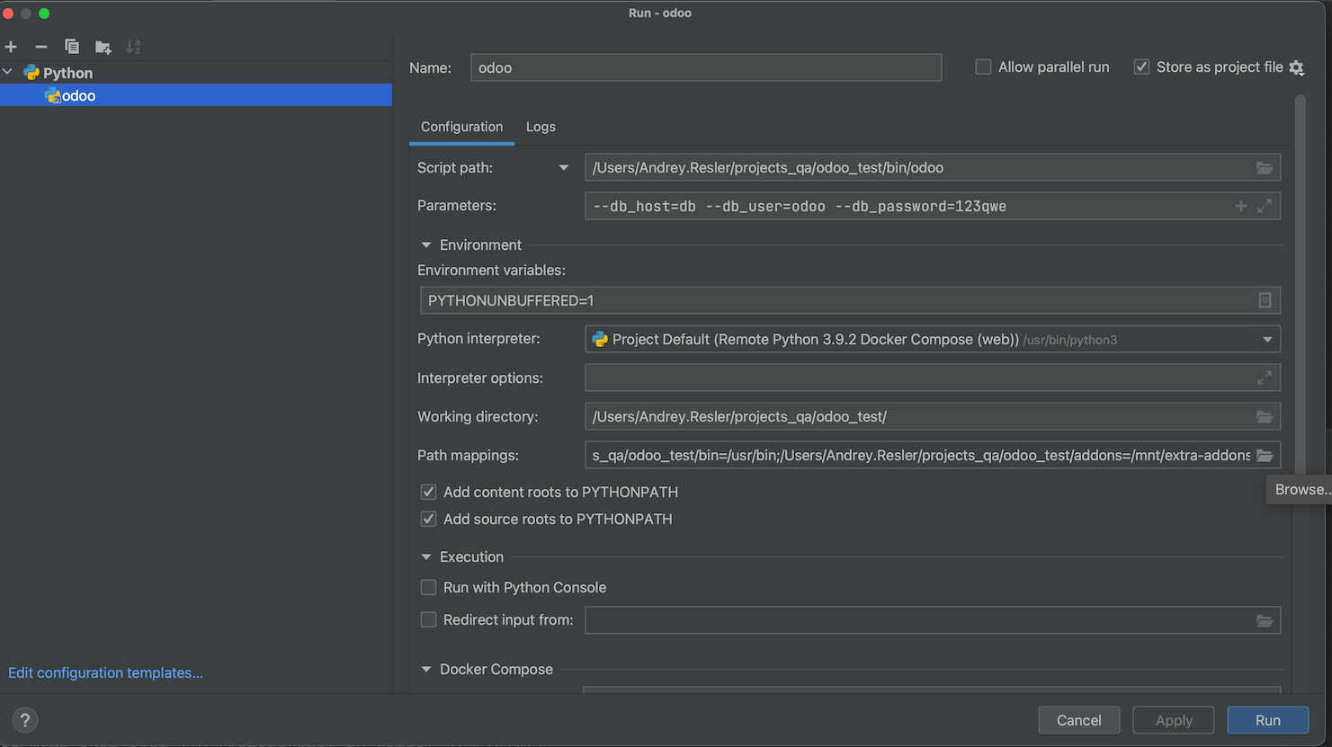Browse for the Working directory folder

(x=1265, y=416)
